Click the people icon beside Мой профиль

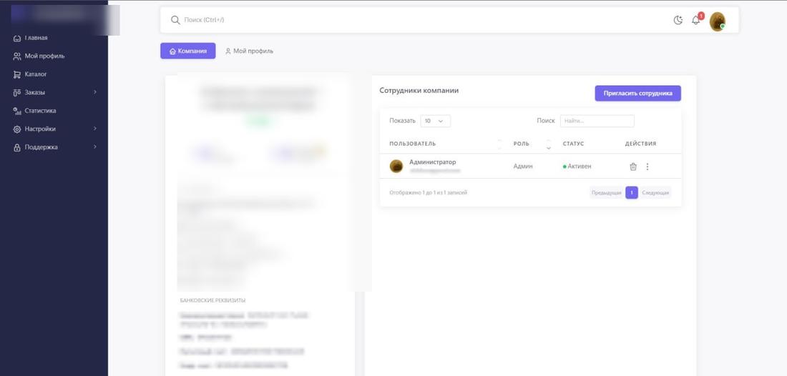click(x=16, y=56)
